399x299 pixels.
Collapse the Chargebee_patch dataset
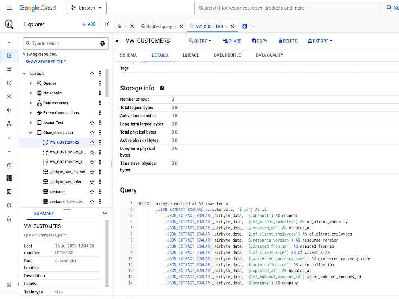click(31, 132)
